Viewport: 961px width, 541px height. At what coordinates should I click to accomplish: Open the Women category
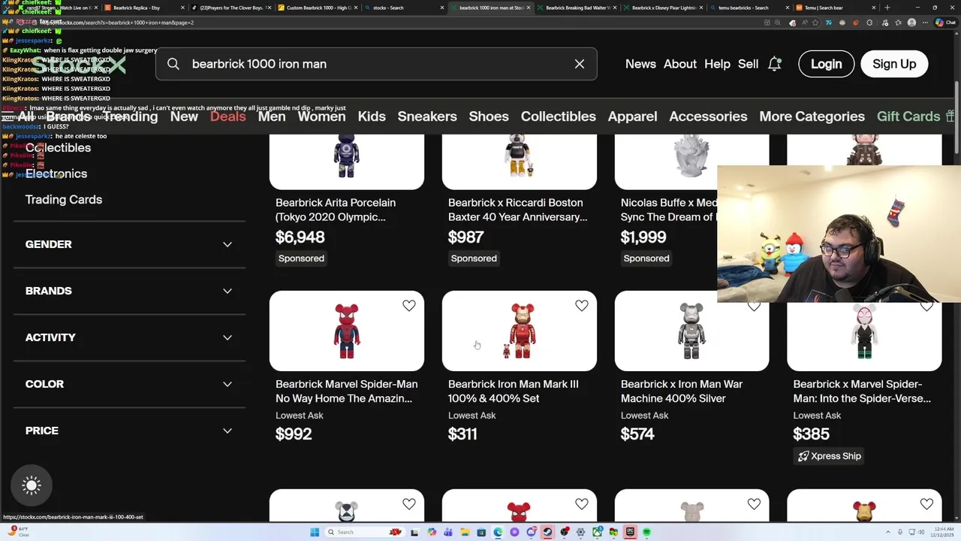321,116
